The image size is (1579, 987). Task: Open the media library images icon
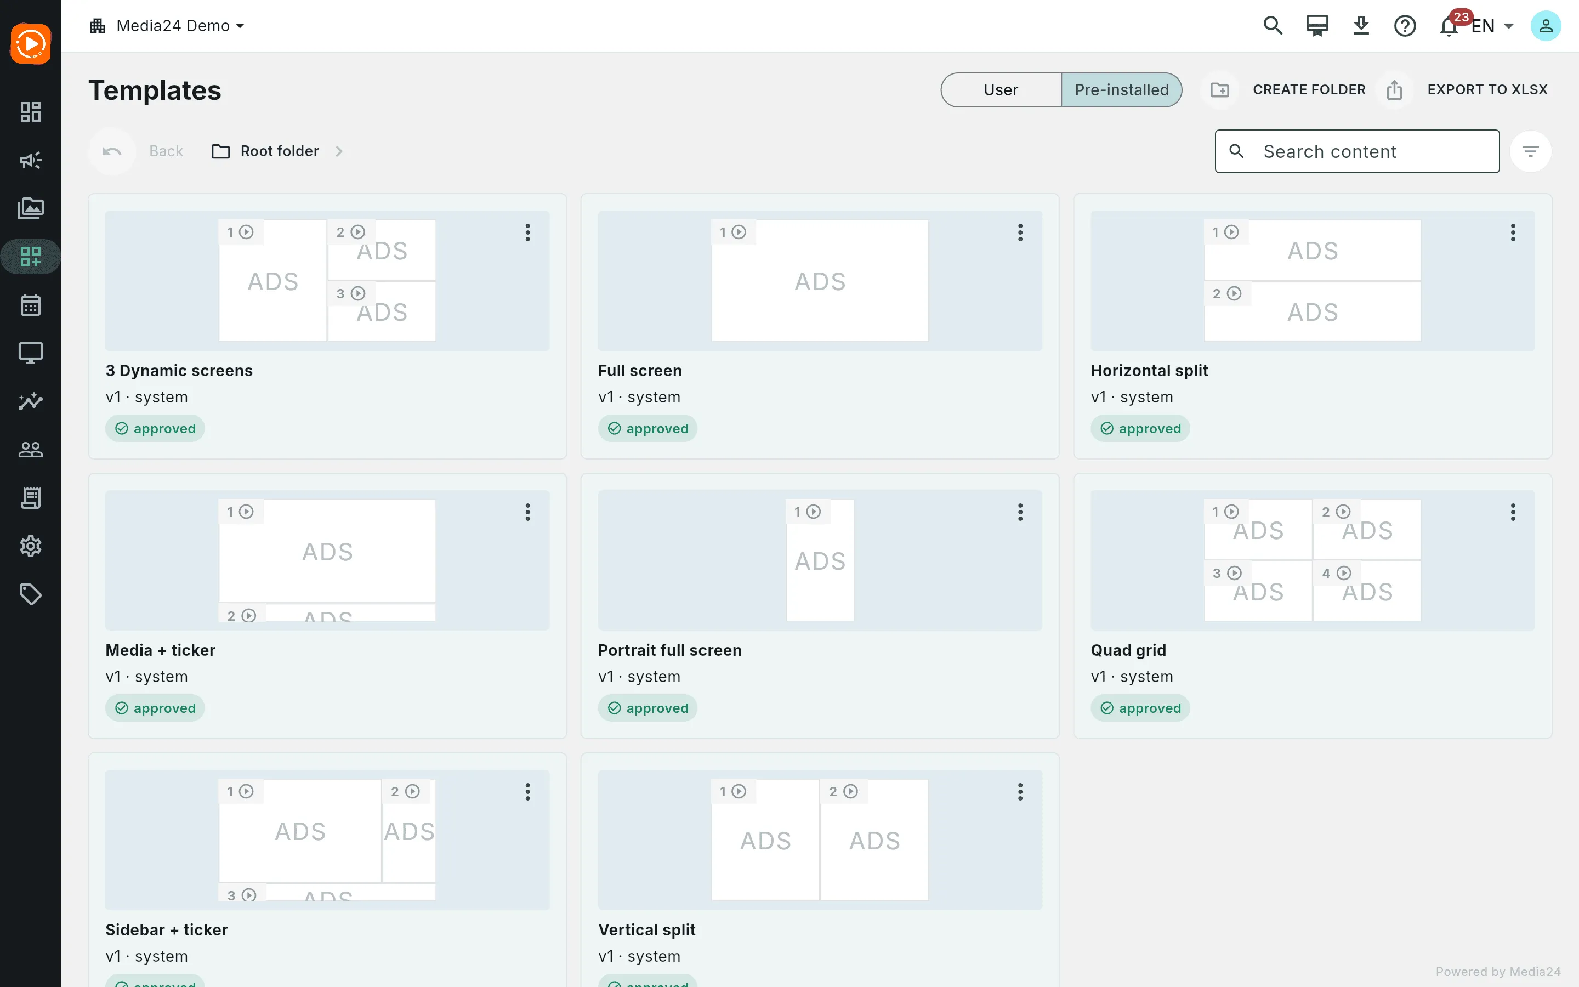pos(31,208)
